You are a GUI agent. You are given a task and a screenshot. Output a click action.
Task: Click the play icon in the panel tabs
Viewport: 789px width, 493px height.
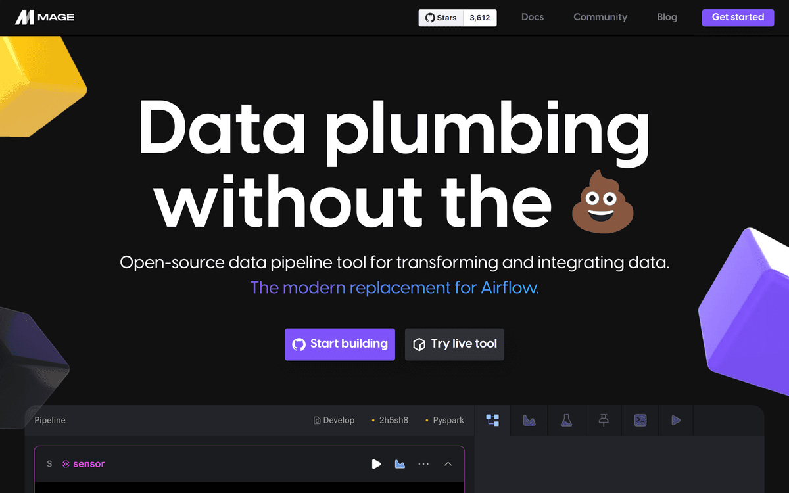click(x=676, y=420)
